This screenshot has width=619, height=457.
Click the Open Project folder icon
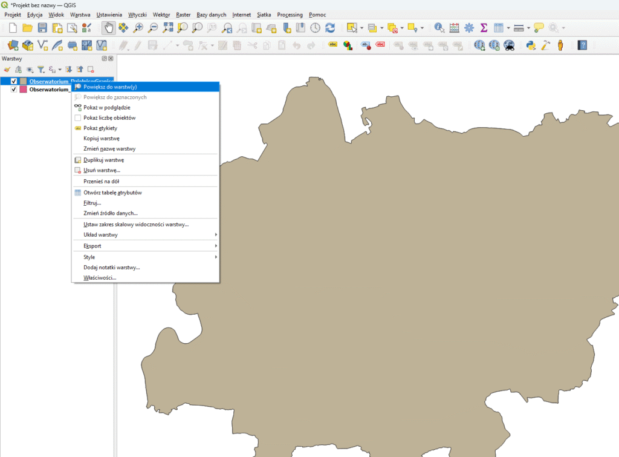point(27,27)
